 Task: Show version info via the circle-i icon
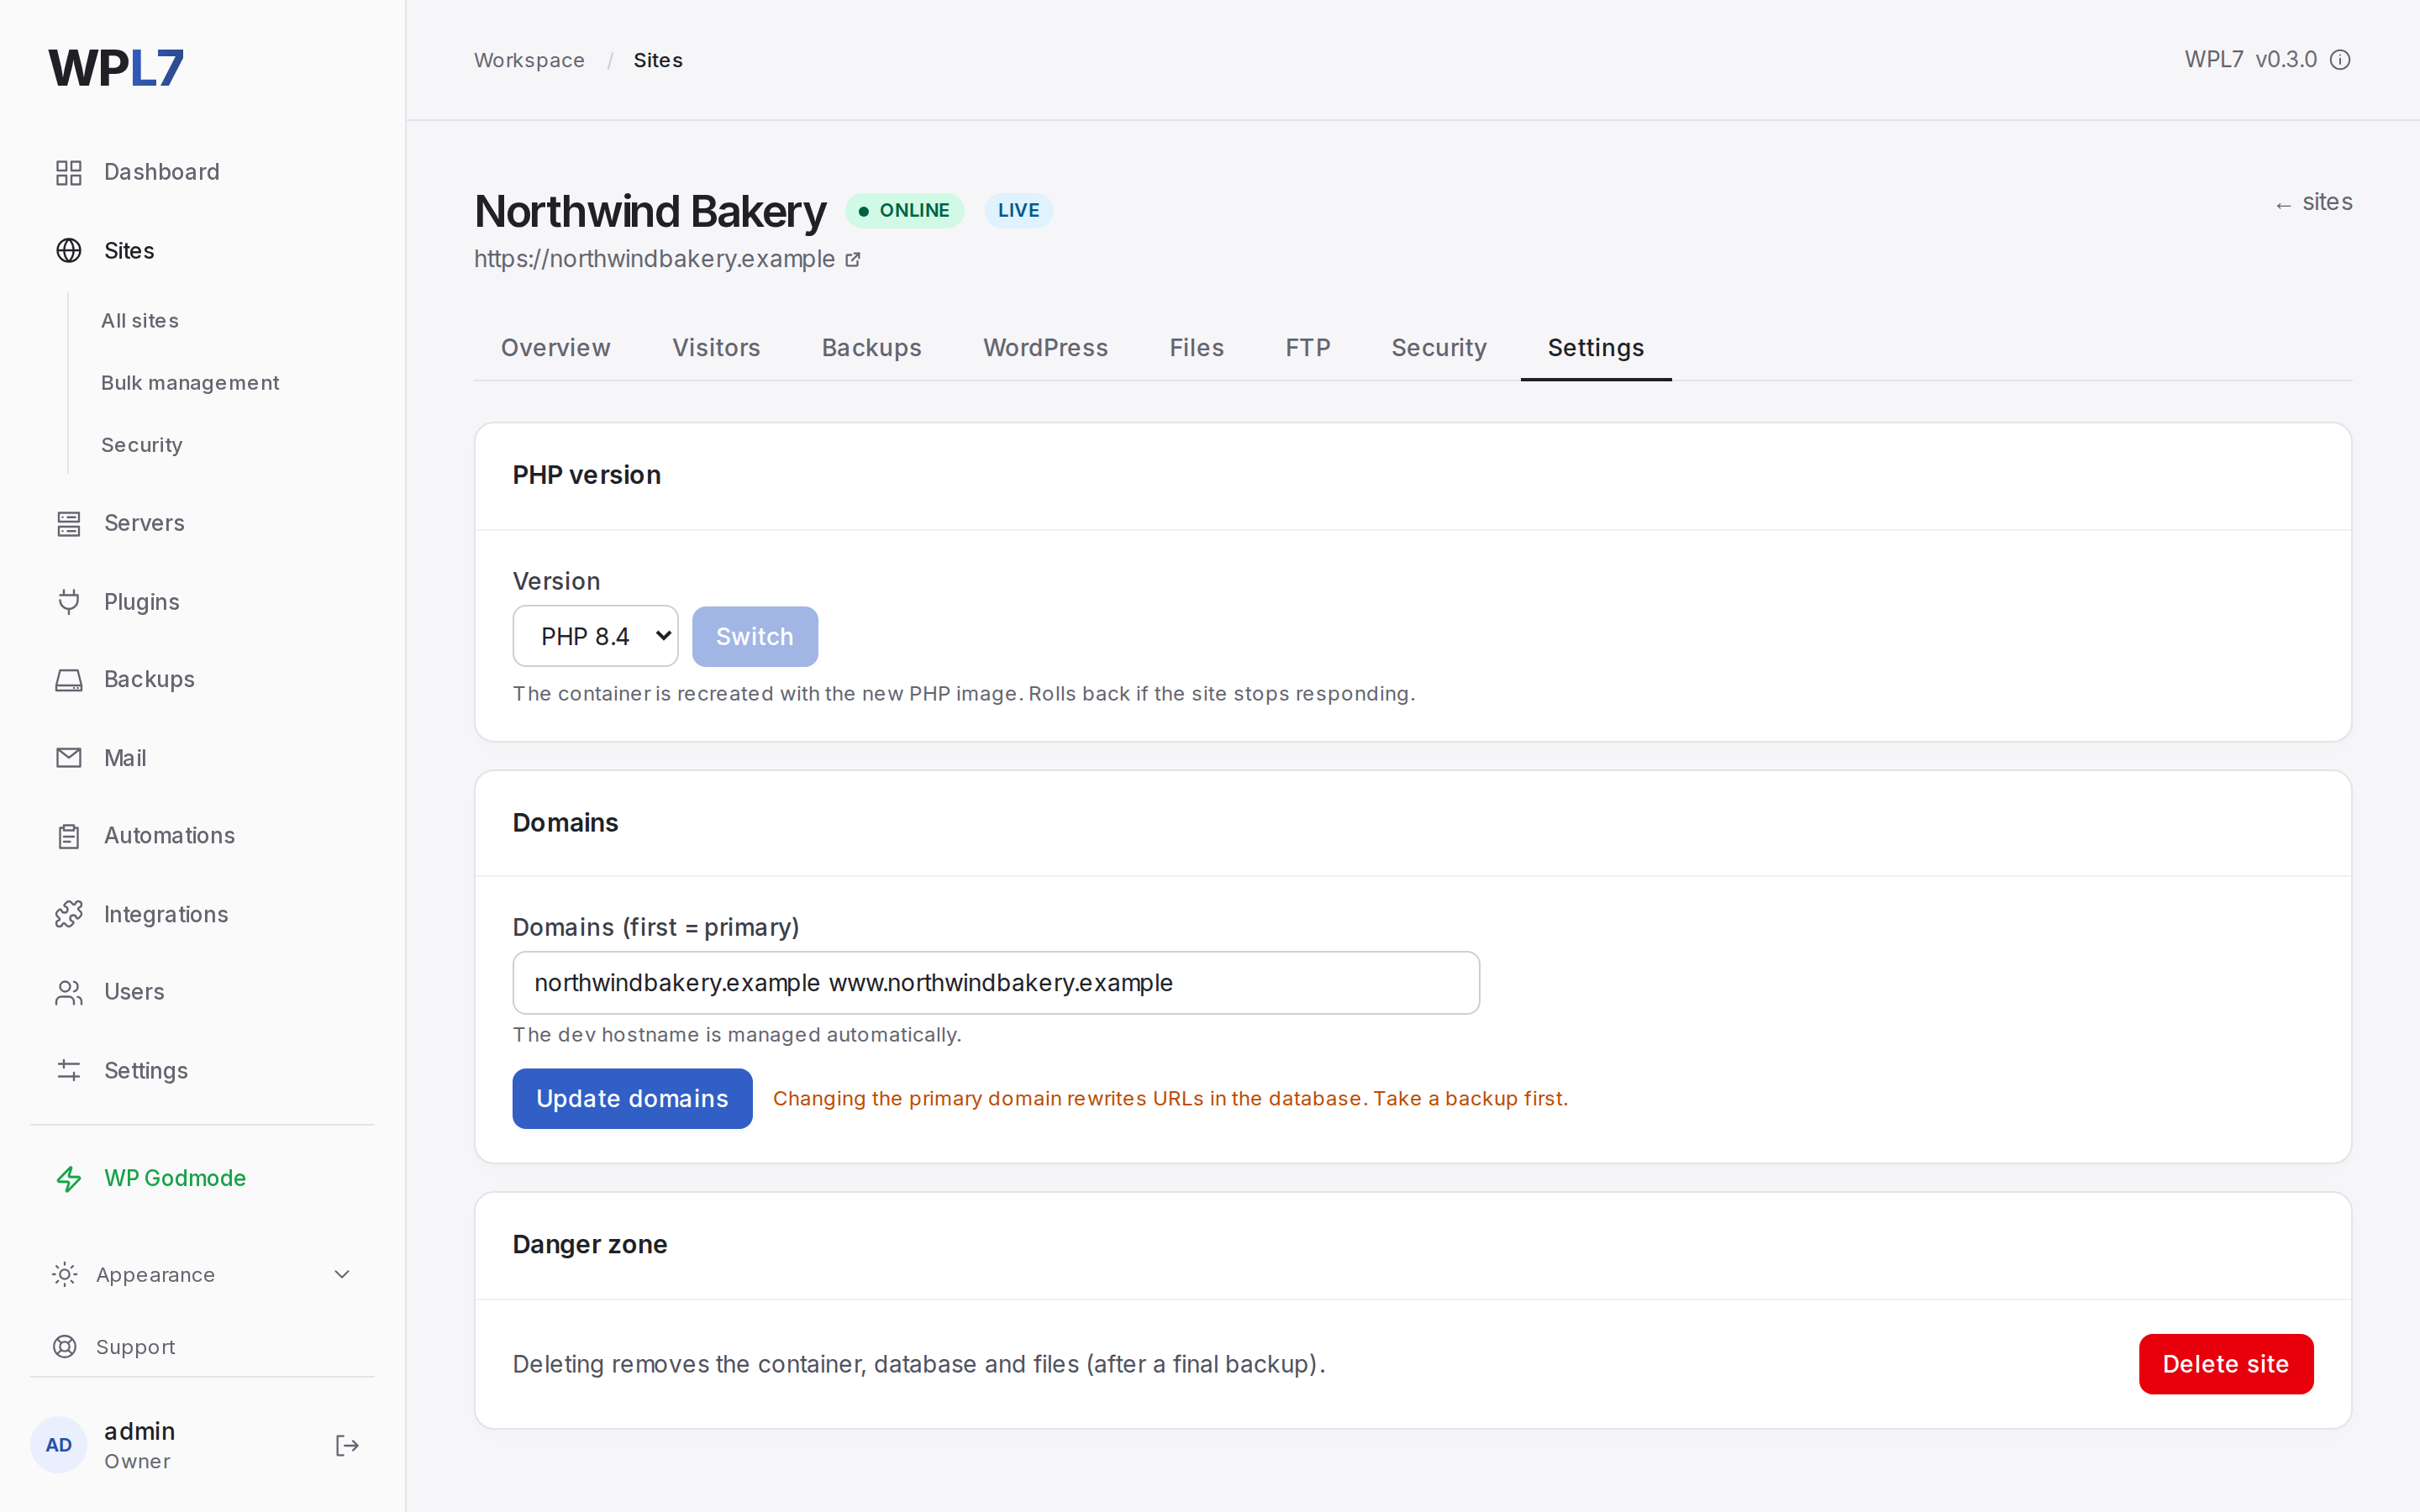click(x=2340, y=60)
